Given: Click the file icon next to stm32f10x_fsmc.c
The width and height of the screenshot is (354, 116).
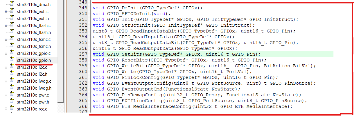Looking at the screenshot, I should pos(12,39).
